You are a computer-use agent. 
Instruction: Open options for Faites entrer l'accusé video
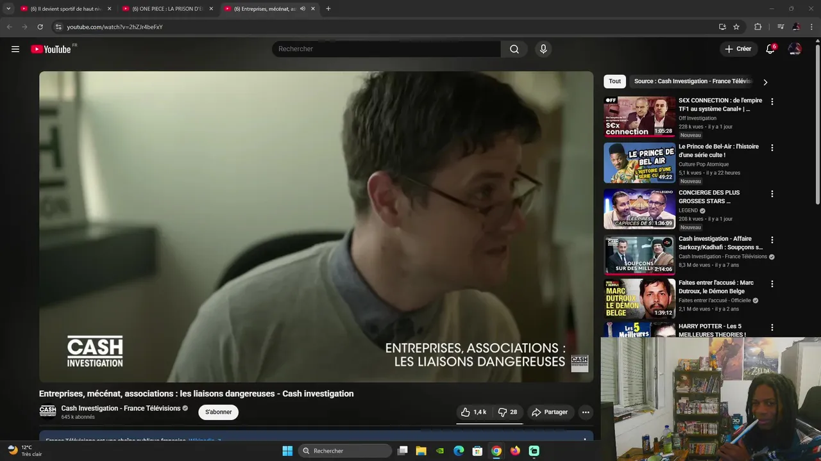pyautogui.click(x=772, y=284)
